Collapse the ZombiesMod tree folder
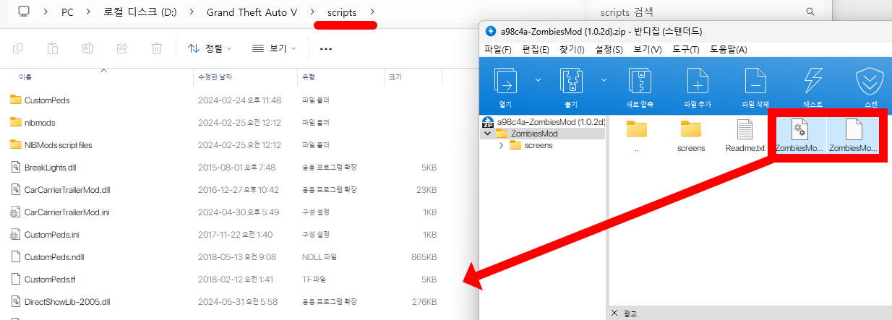 coord(489,134)
